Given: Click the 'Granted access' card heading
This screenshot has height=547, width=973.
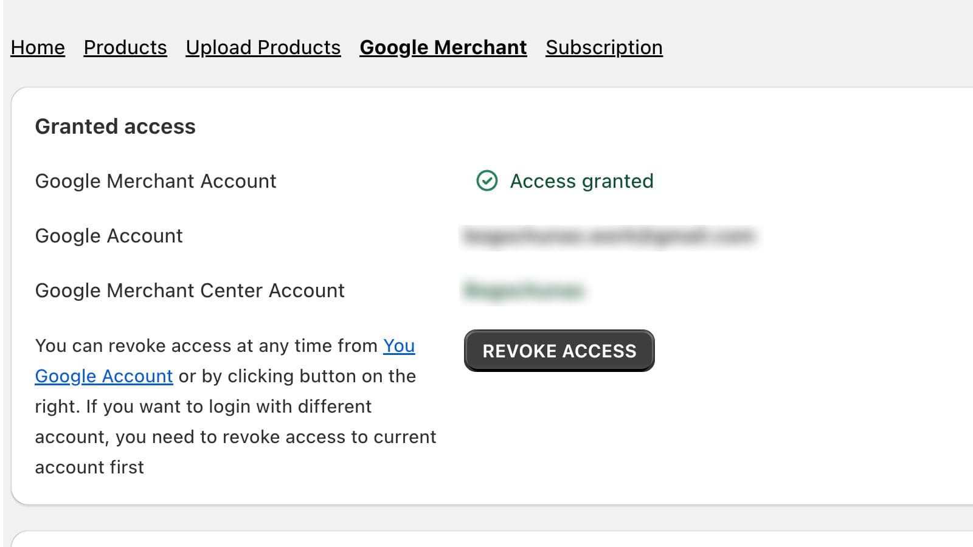Looking at the screenshot, I should [116, 126].
